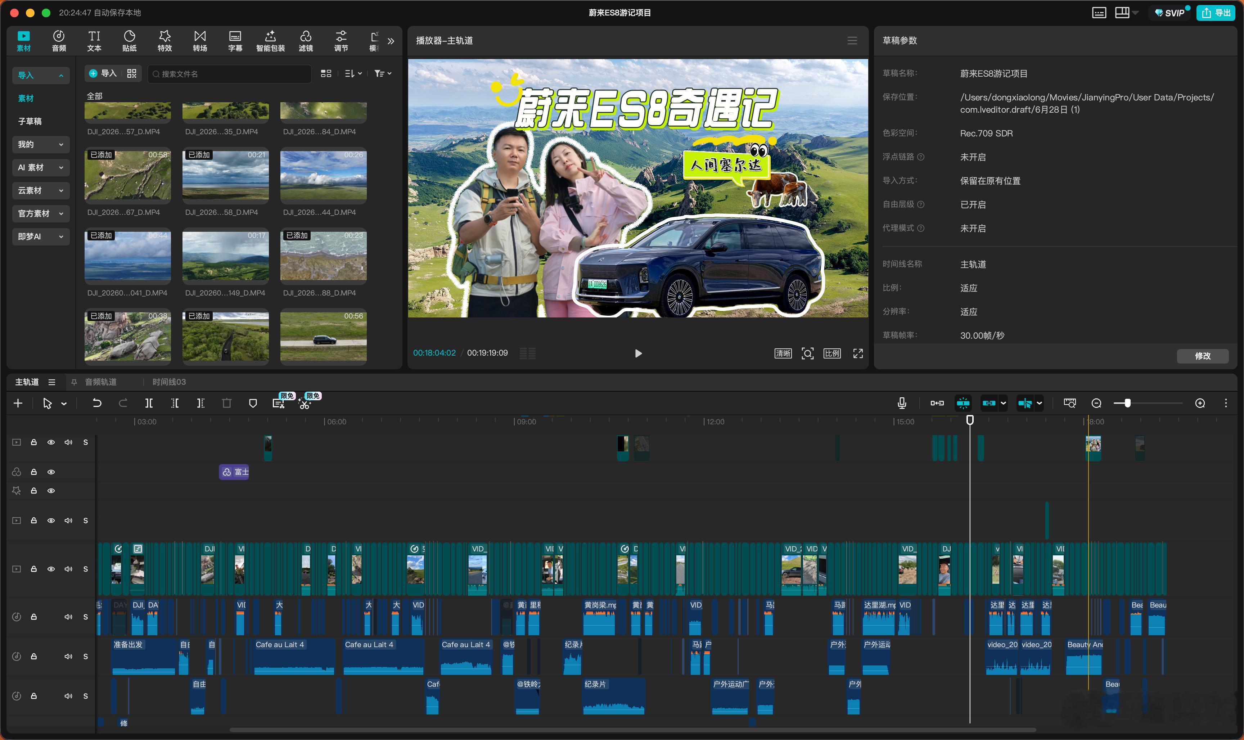1244x740 pixels.
Task: Open the SVIP membership button
Action: [x=1170, y=13]
